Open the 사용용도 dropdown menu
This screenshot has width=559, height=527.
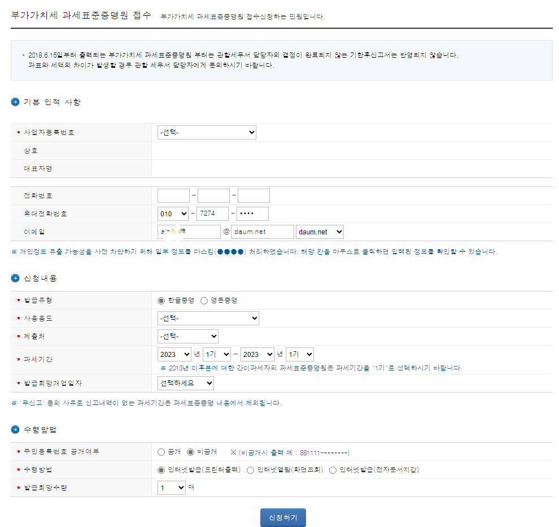coord(208,318)
